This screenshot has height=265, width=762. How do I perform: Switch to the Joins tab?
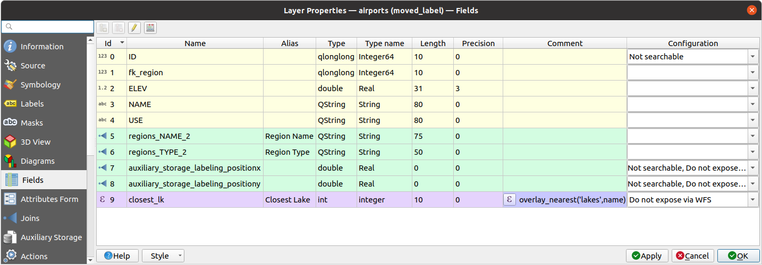click(30, 218)
